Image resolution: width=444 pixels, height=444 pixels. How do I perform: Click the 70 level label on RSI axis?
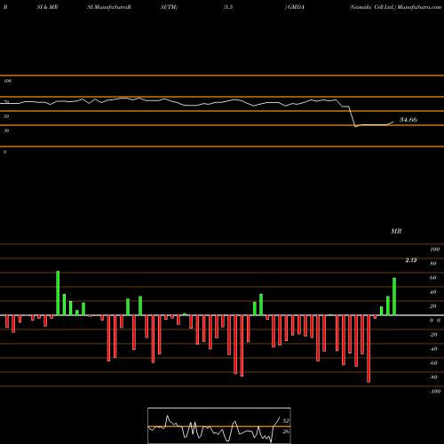coord(6,102)
